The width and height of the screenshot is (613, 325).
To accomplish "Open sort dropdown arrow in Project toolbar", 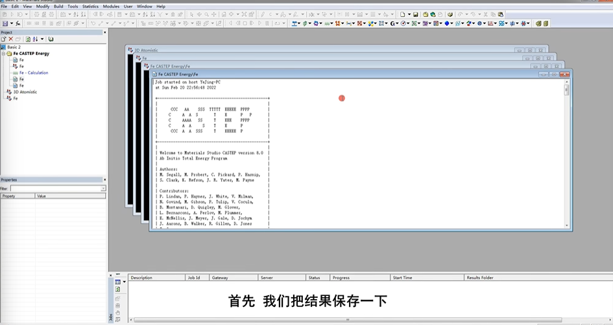I will pyautogui.click(x=42, y=39).
